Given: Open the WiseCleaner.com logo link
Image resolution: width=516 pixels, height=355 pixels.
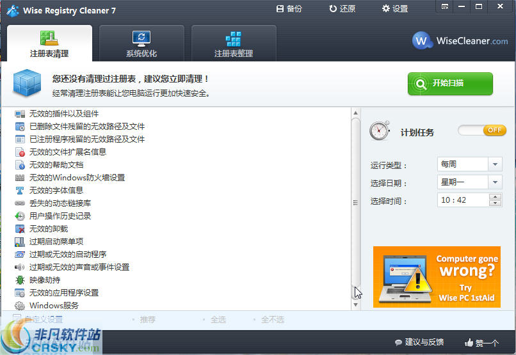Looking at the screenshot, I should click(460, 41).
